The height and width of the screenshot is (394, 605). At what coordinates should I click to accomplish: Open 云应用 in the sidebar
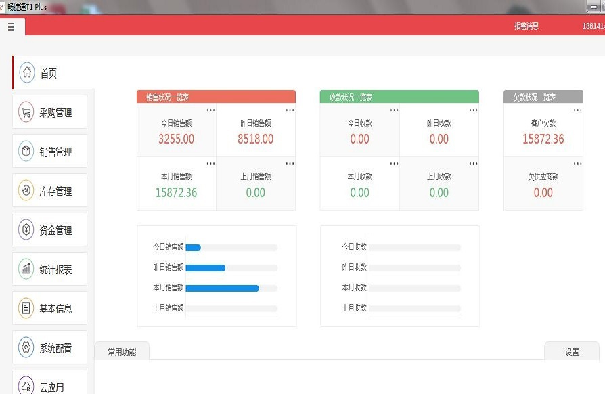pos(50,382)
